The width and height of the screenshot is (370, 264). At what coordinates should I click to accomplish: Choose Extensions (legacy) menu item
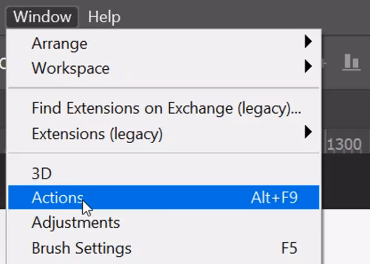tap(97, 134)
